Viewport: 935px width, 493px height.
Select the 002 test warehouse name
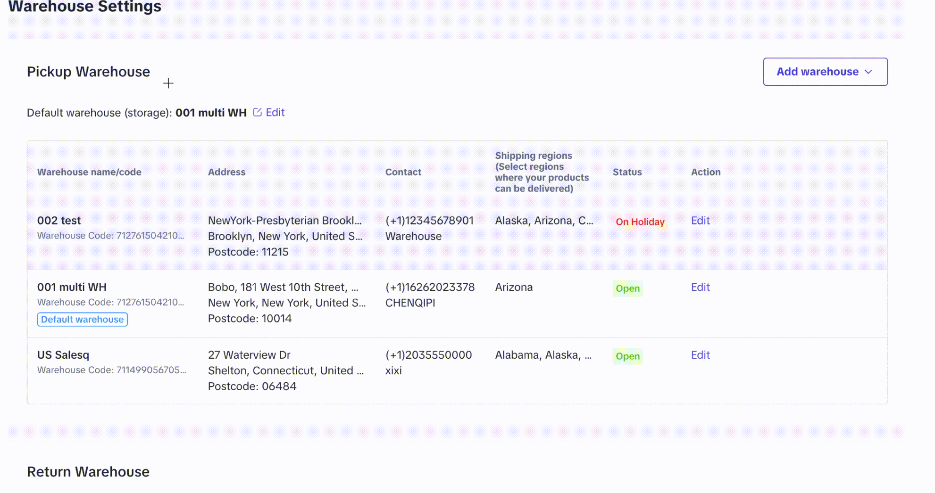[59, 221]
